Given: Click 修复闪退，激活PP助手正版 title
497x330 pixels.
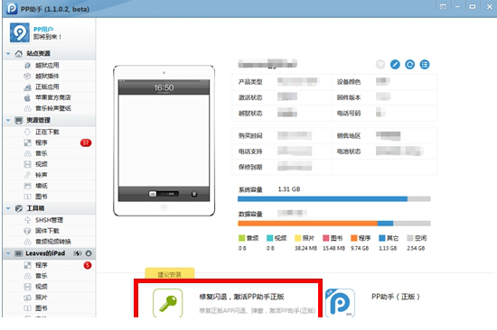Looking at the screenshot, I should [241, 297].
